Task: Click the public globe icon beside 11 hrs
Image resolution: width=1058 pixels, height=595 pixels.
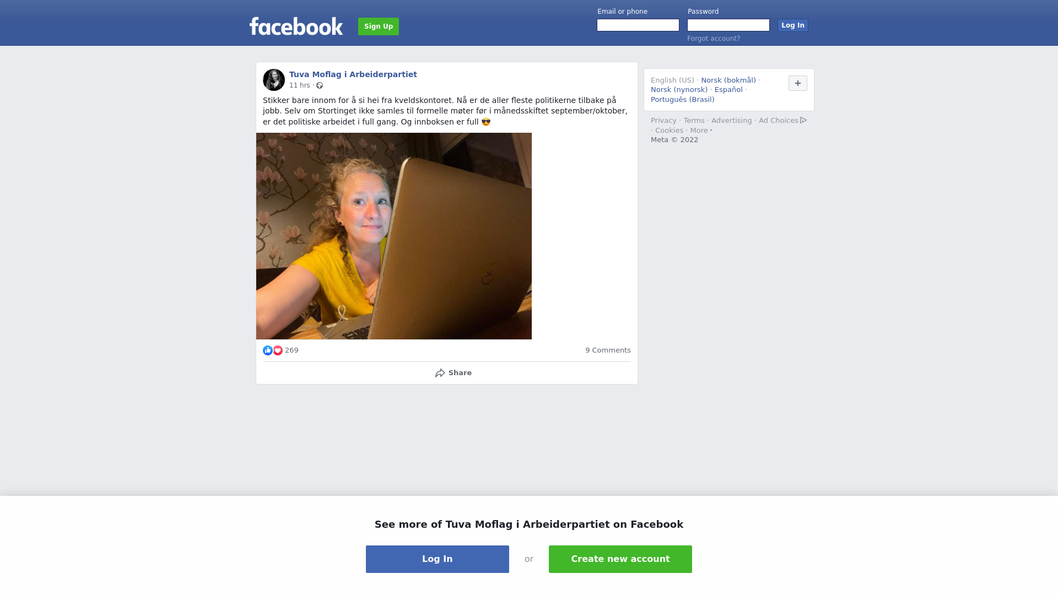Action: 320,85
